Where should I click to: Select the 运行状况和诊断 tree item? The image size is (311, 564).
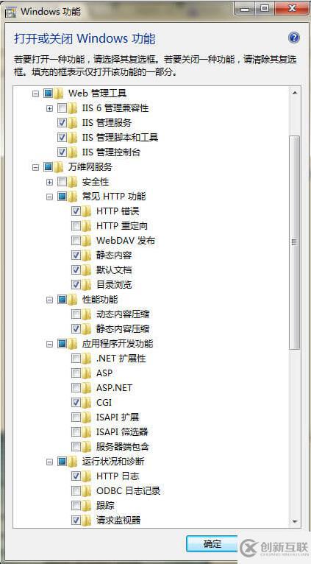[x=113, y=461]
